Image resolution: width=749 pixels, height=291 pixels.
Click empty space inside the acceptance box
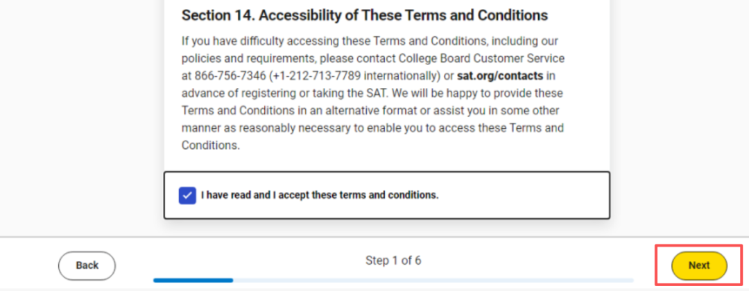[527, 195]
